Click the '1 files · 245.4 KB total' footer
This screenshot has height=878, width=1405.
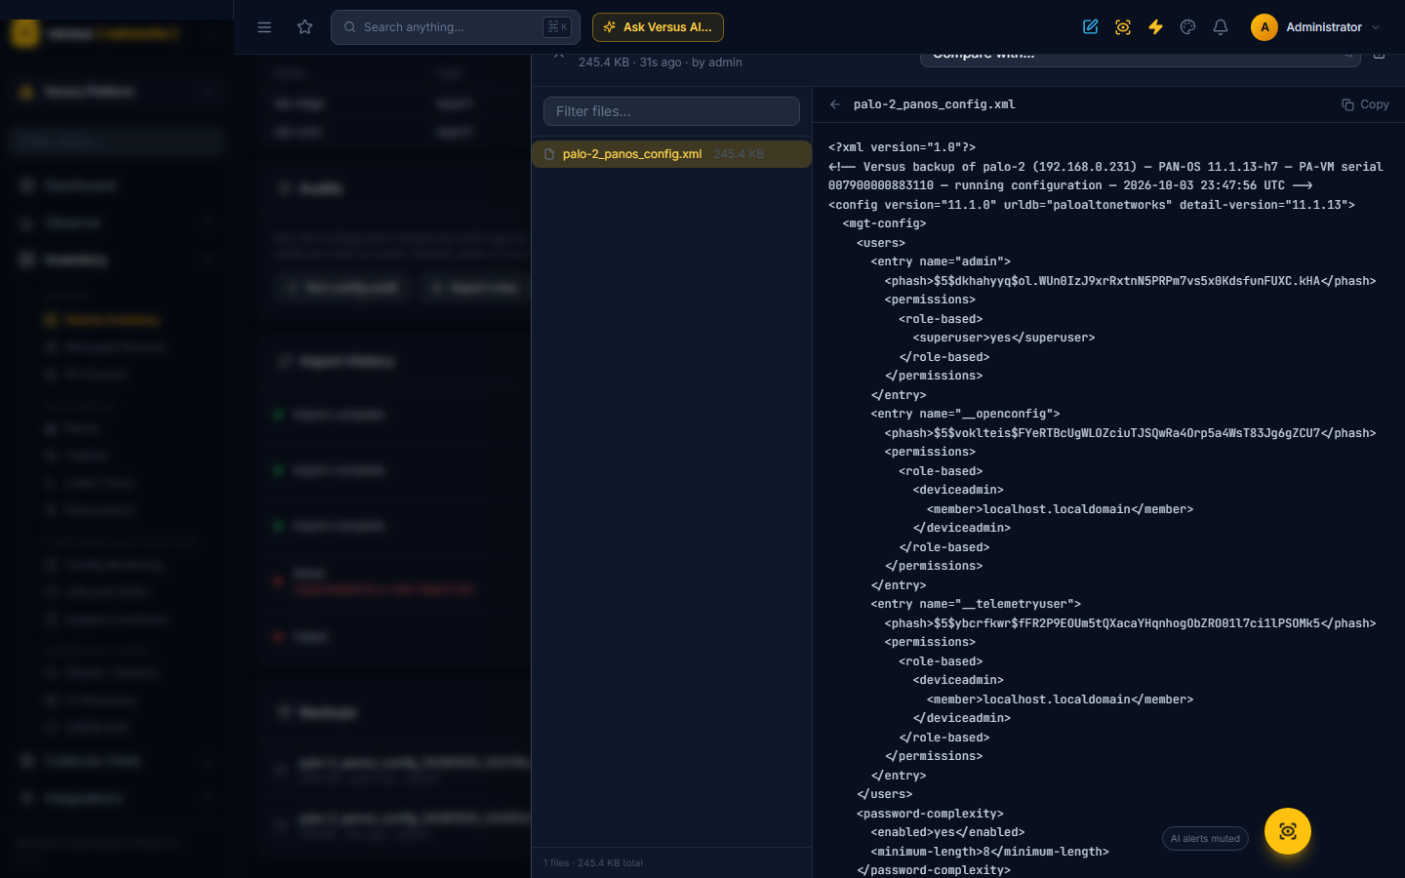[593, 863]
